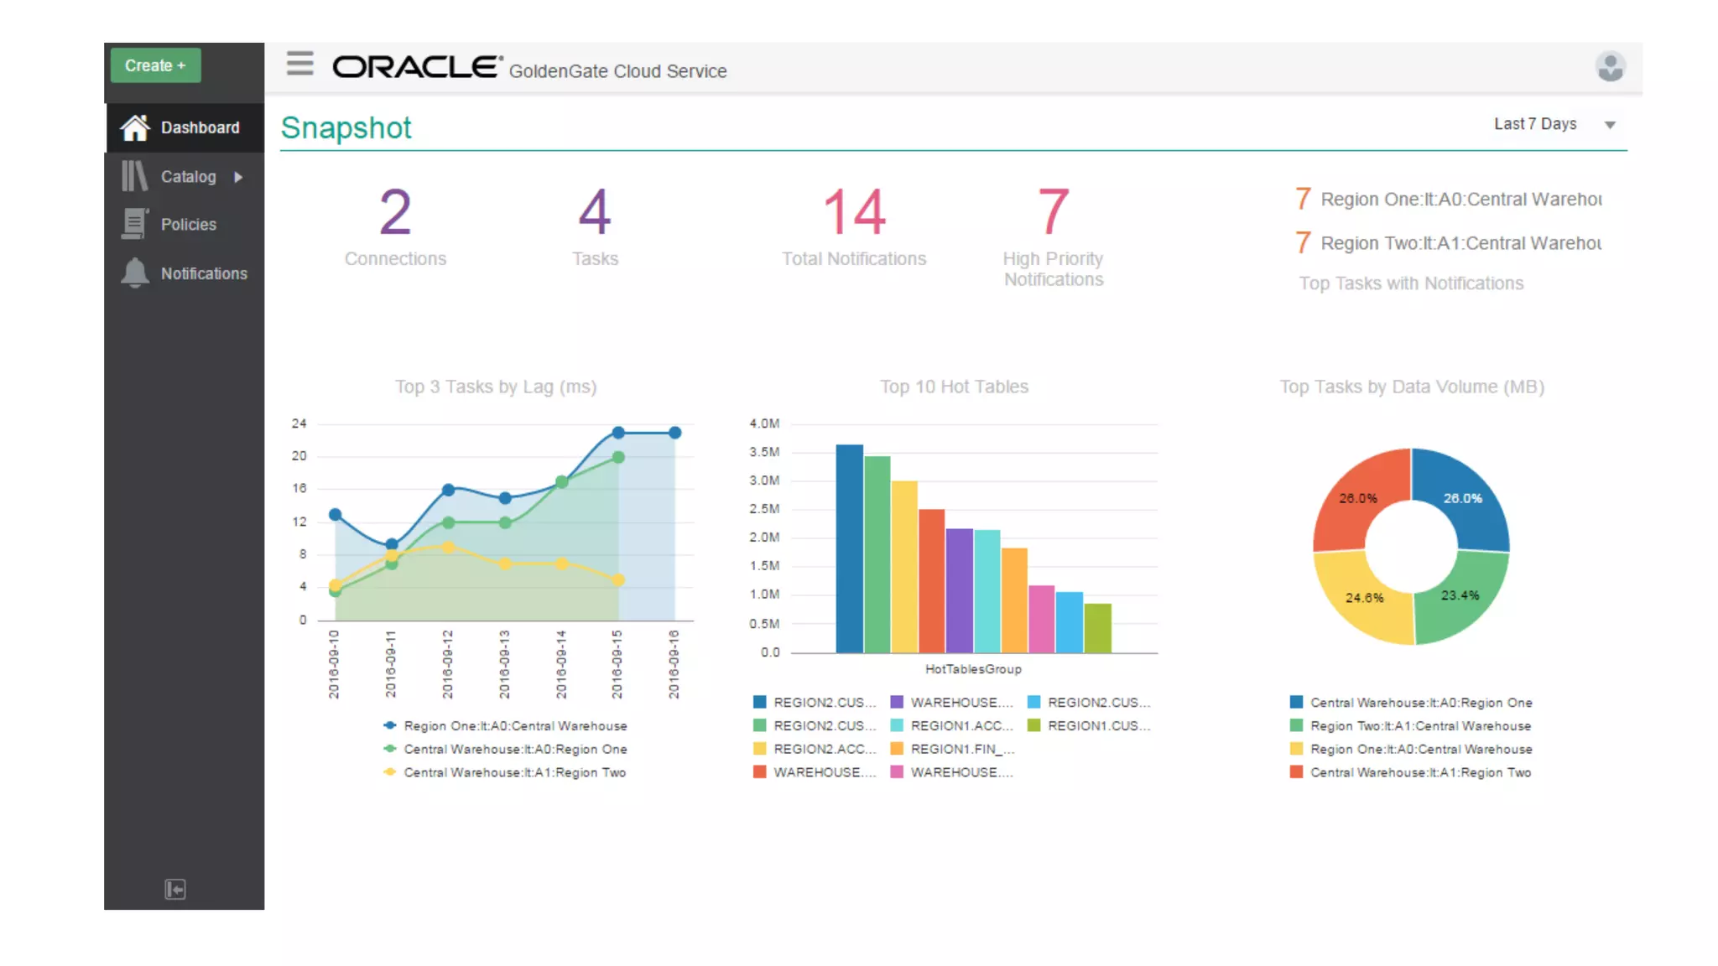Click the dropdown arrow beside Last 7 Days
Viewport: 1718px width, 966px height.
(x=1610, y=125)
